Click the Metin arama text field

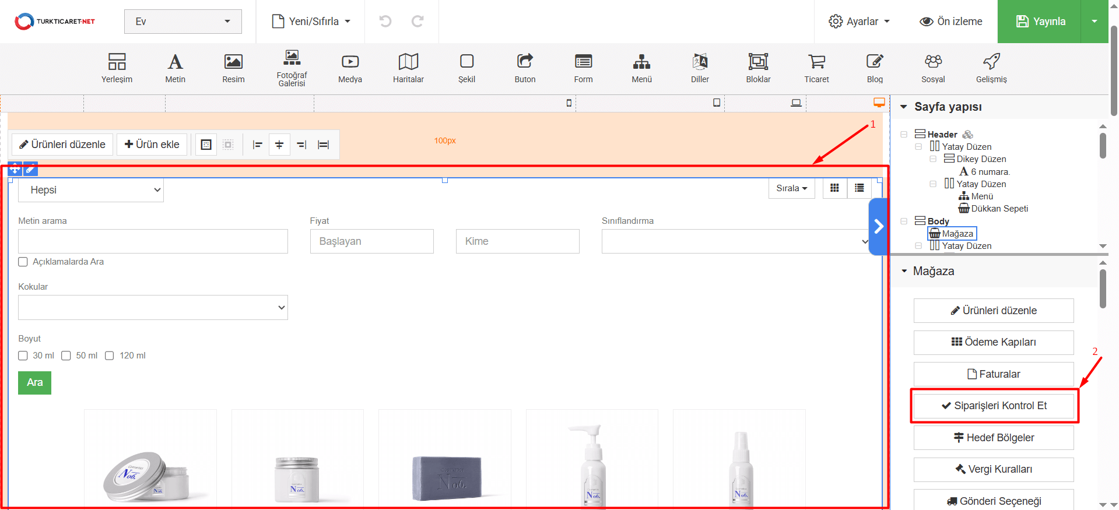point(153,241)
